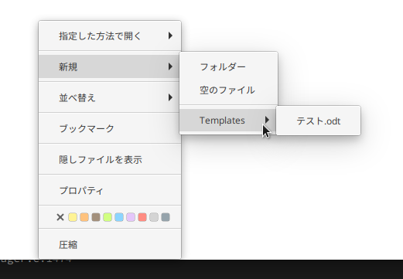
Task: Select the slate gray color tag swatch
Action: pos(166,217)
